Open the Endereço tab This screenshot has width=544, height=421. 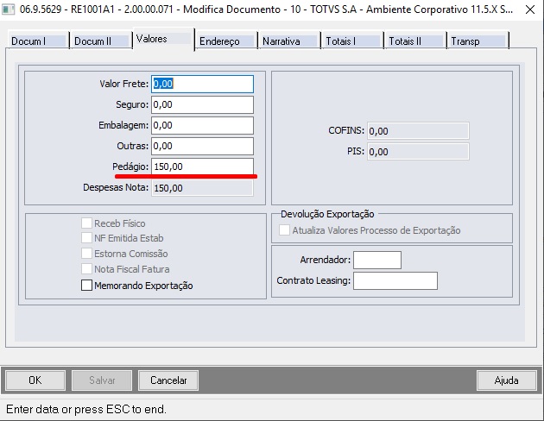click(x=226, y=41)
